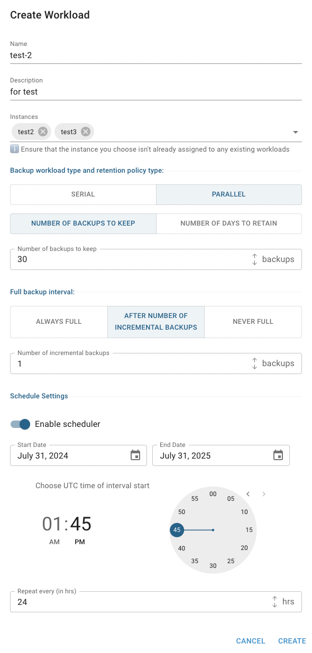Click the Repeat every hrs stepper arrows

pyautogui.click(x=274, y=602)
